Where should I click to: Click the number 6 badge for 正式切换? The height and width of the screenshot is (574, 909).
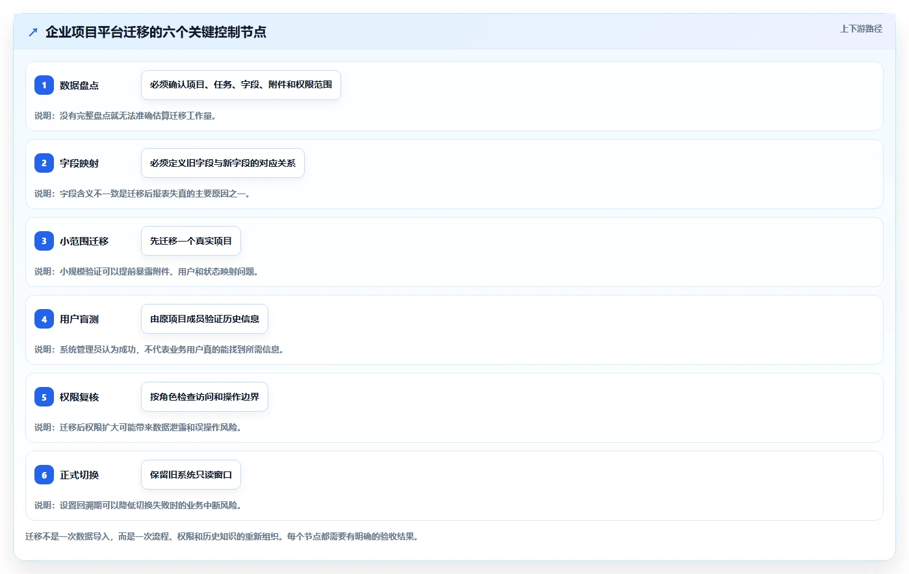44,475
